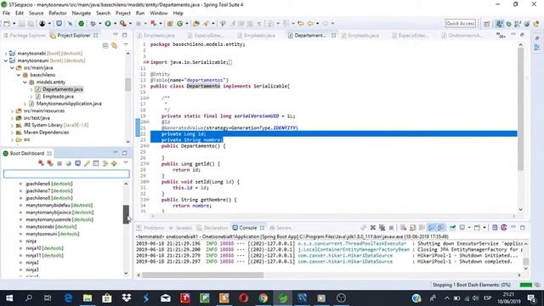Click the Quick Access search field

(x=460, y=23)
